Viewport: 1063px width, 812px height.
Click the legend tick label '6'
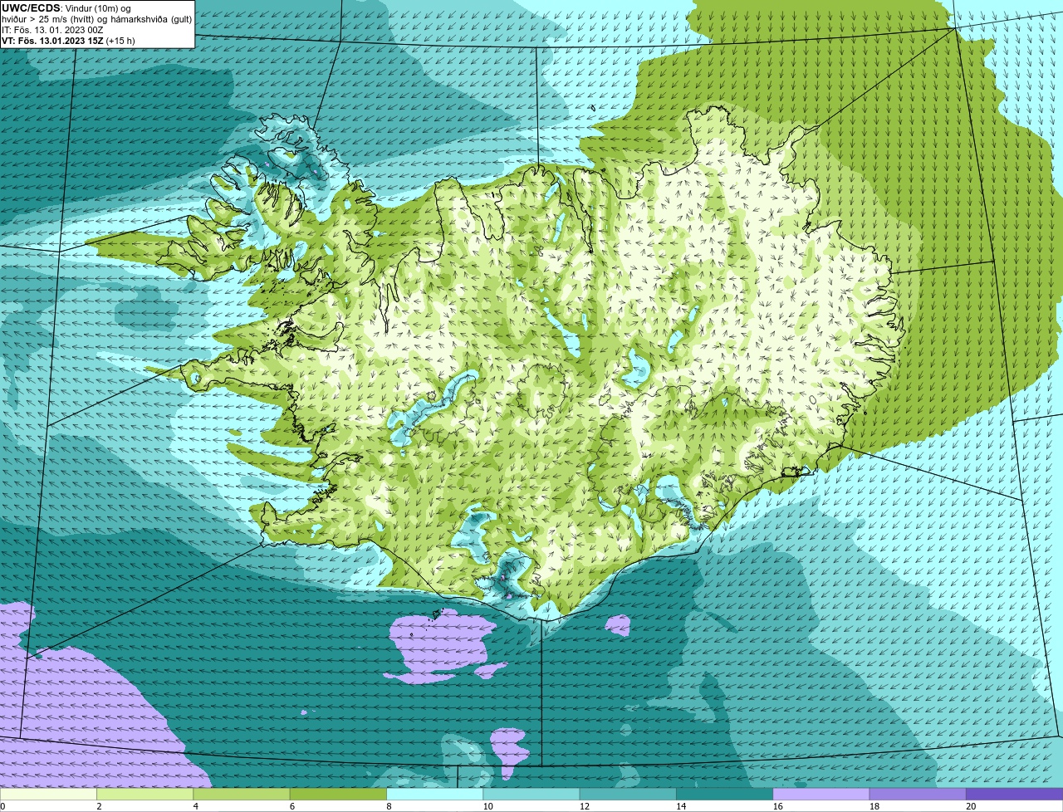pos(291,806)
